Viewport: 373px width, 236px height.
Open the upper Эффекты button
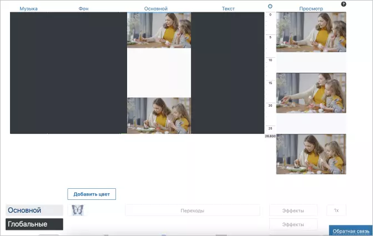[x=293, y=210]
